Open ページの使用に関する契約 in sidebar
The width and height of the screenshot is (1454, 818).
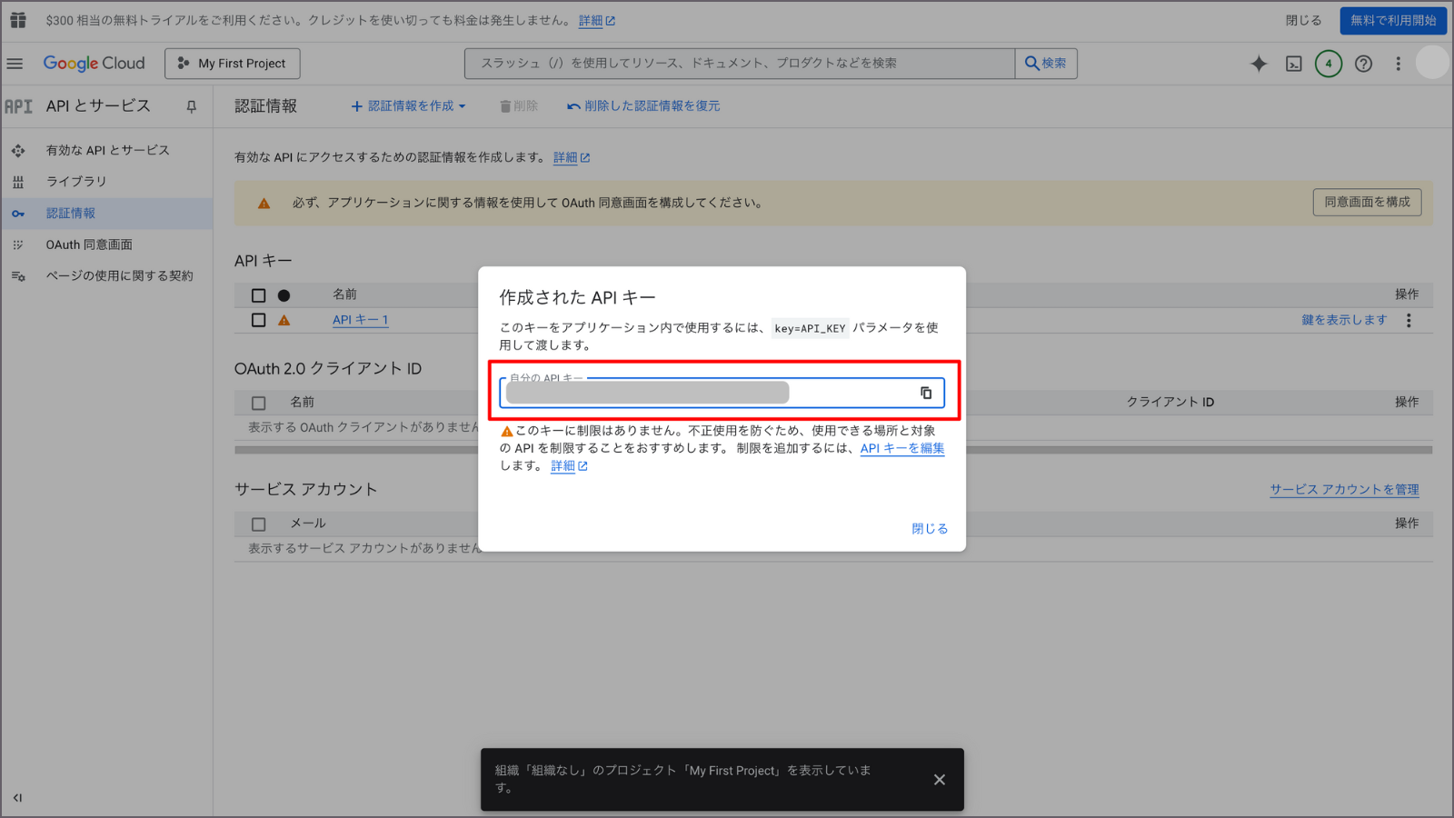[x=107, y=276]
